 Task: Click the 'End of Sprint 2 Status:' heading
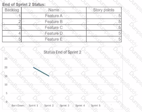(24, 5)
